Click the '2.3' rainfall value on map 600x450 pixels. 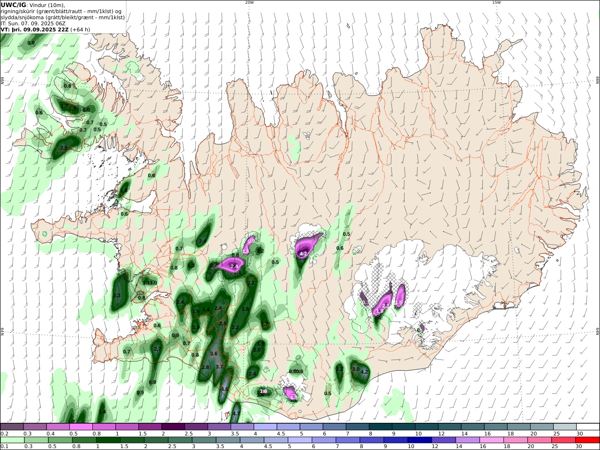pos(117,296)
